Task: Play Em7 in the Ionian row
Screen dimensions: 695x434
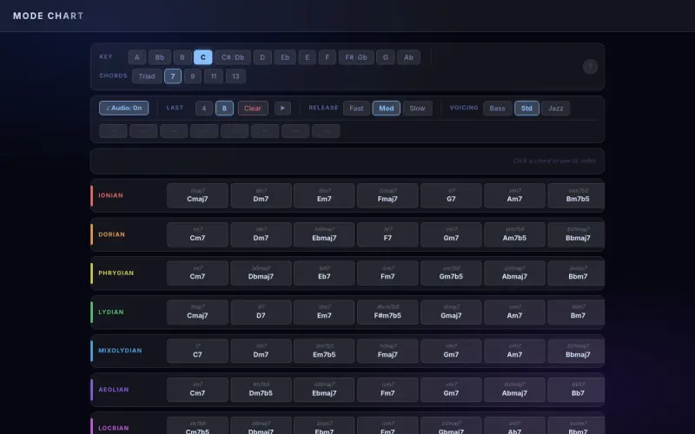Action: pyautogui.click(x=324, y=195)
